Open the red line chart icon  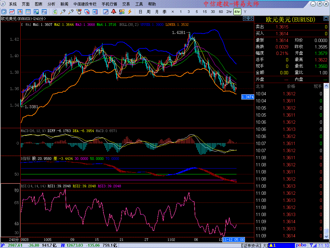point(12,12)
